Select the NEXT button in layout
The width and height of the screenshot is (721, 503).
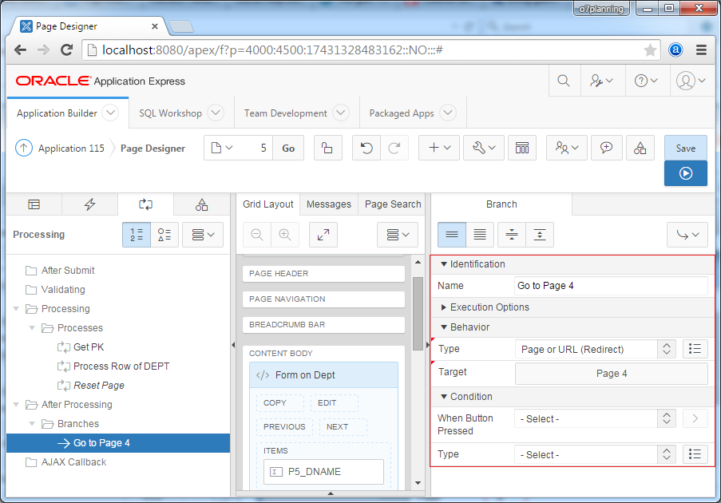tap(343, 426)
